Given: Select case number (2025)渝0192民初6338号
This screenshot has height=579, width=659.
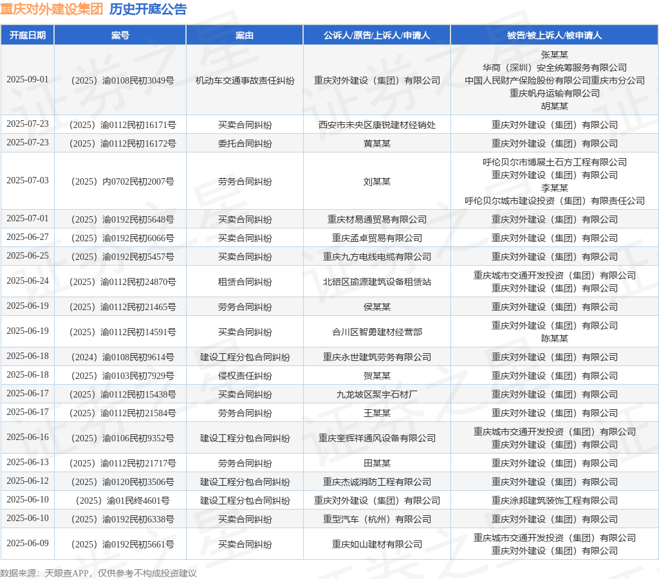Looking at the screenshot, I should point(122,519).
